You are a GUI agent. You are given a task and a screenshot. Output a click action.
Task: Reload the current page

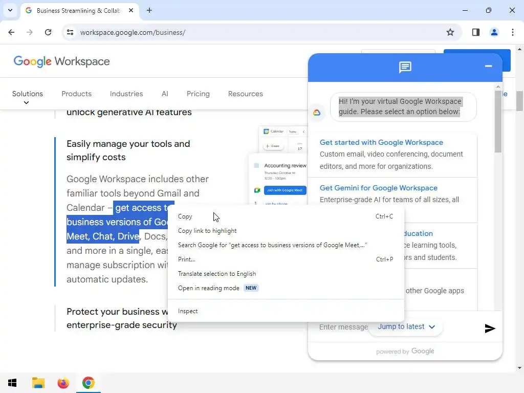pos(48,32)
